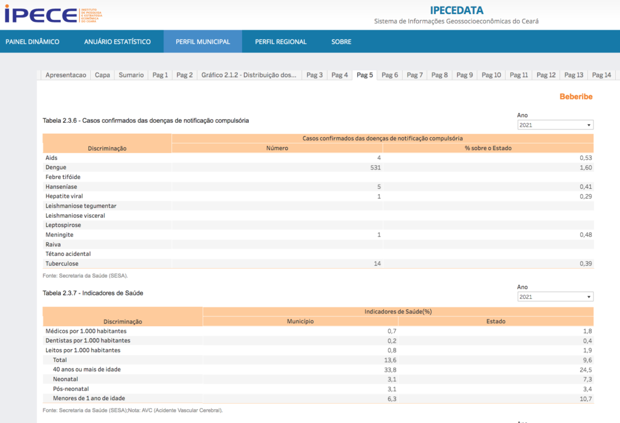Viewport: 620px width, 423px height.
Task: Select the active Pag 5 tab
Action: click(x=364, y=75)
